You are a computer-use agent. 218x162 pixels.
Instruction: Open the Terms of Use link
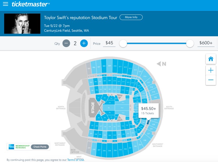click(76, 160)
